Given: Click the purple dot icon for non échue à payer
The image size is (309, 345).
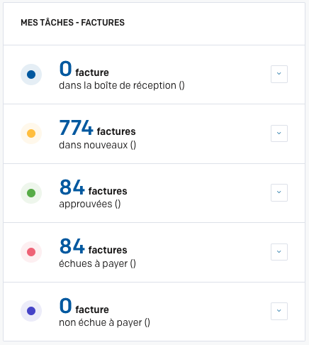Looking at the screenshot, I should point(31,311).
